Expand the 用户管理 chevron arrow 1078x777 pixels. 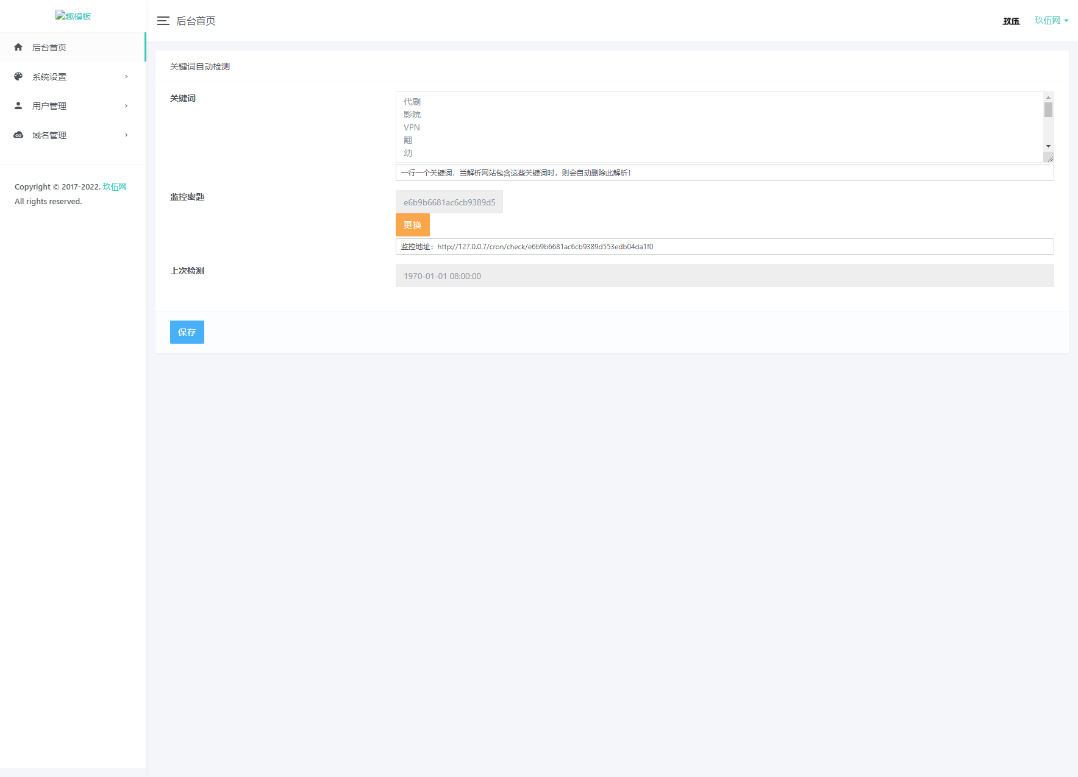tap(126, 106)
